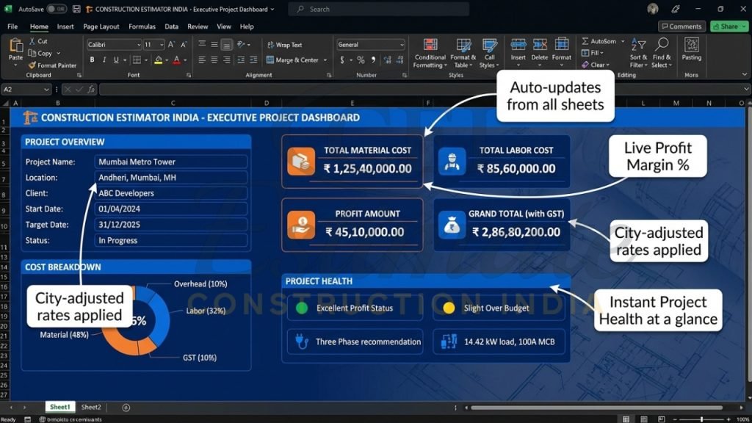This screenshot has height=423, width=752.
Task: Click Merge & Center
Action: (292, 60)
